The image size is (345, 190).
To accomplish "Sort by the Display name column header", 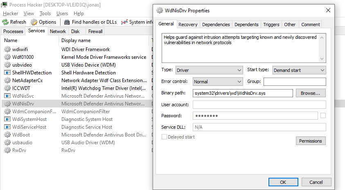I will pyautogui.click(x=104, y=40).
